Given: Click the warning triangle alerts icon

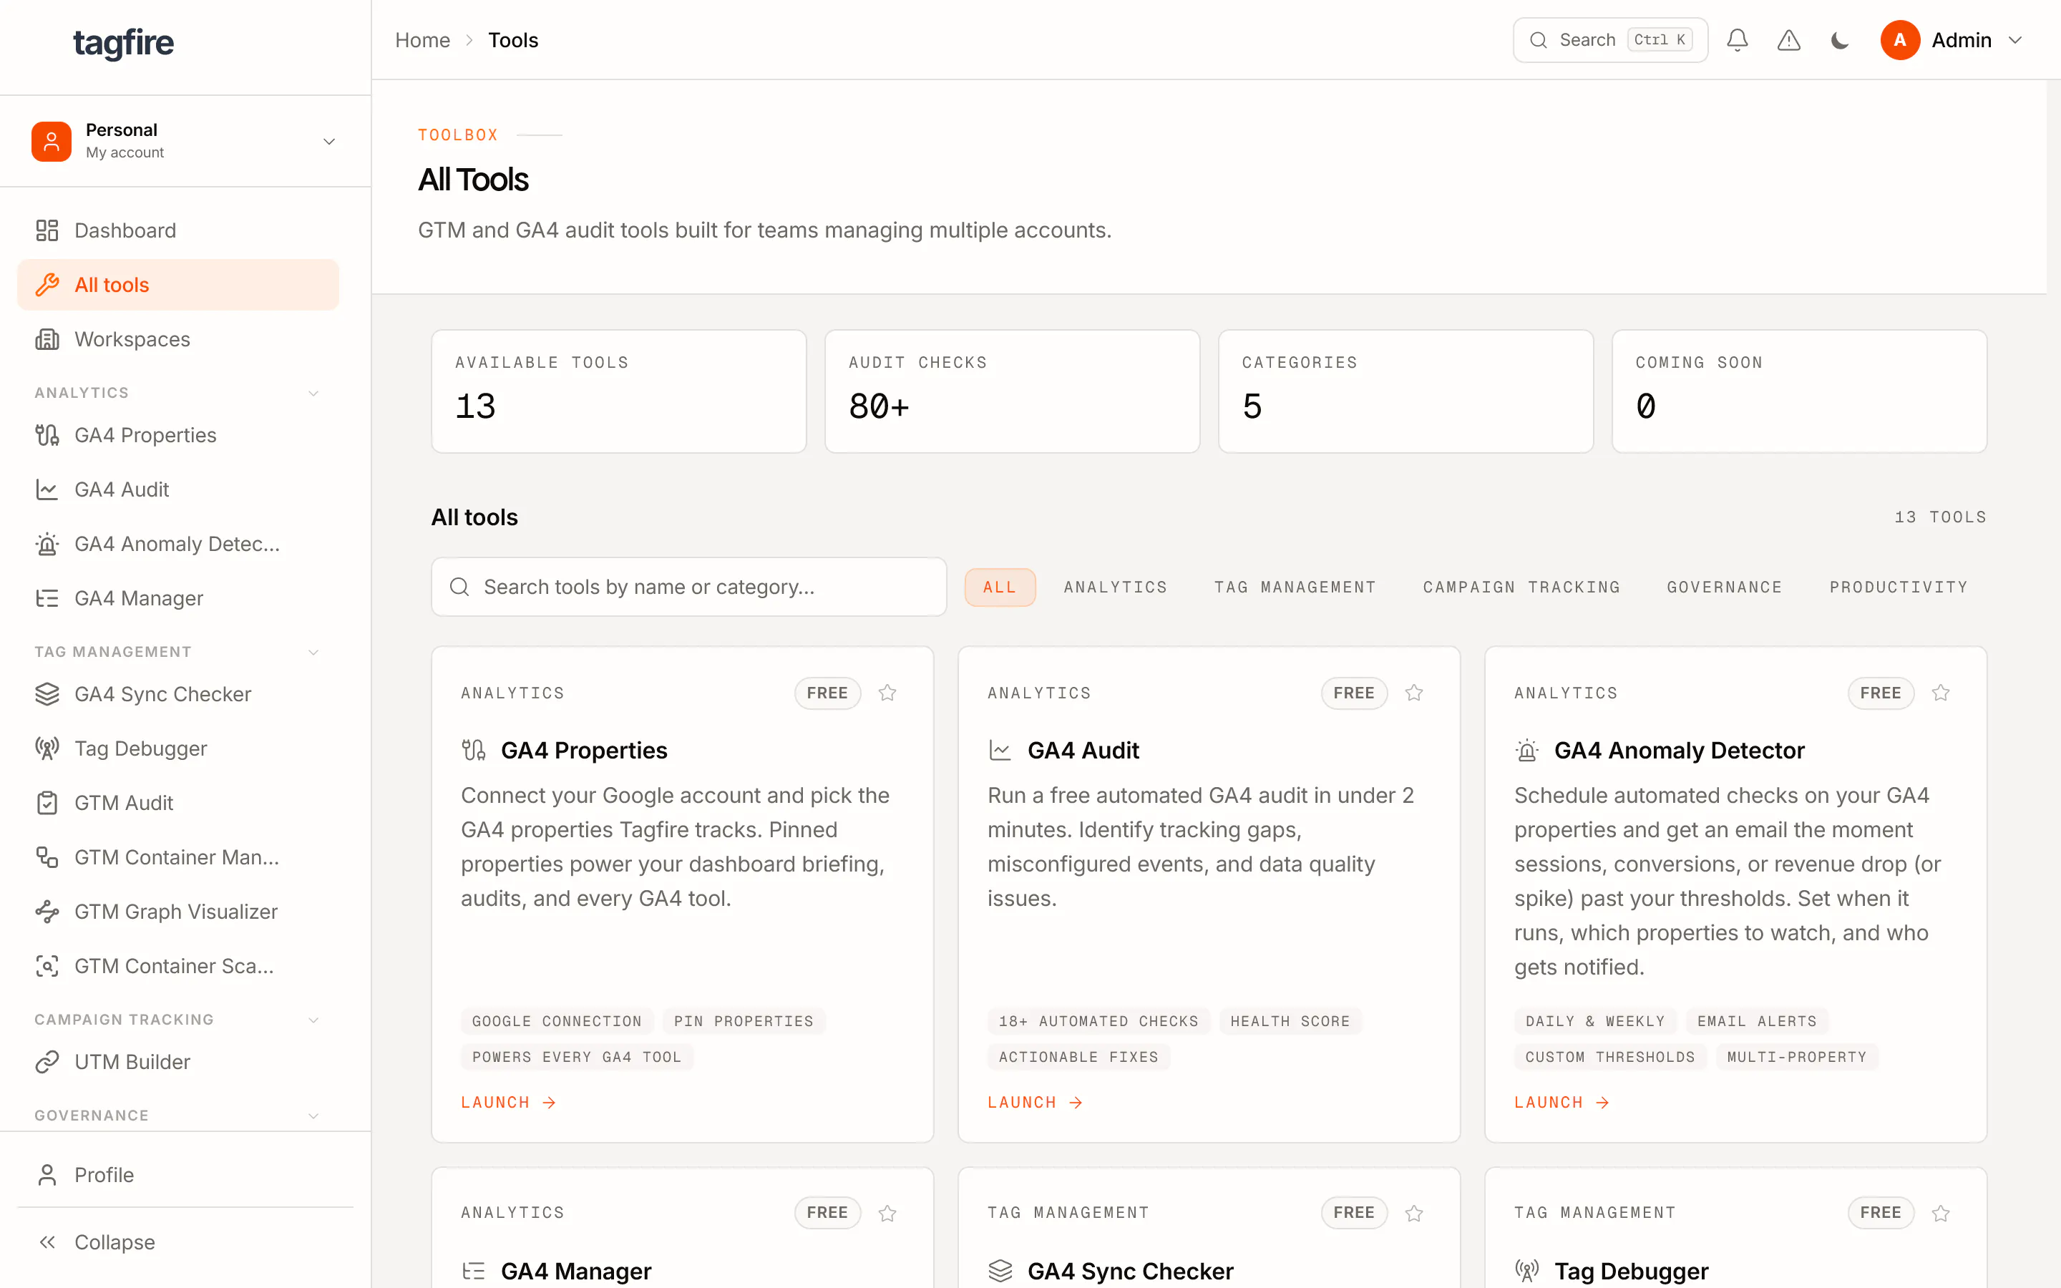Looking at the screenshot, I should [x=1788, y=40].
